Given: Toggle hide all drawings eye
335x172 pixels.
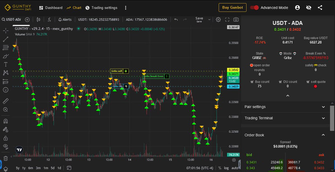Looking at the screenshot, I should pyautogui.click(x=6, y=146).
